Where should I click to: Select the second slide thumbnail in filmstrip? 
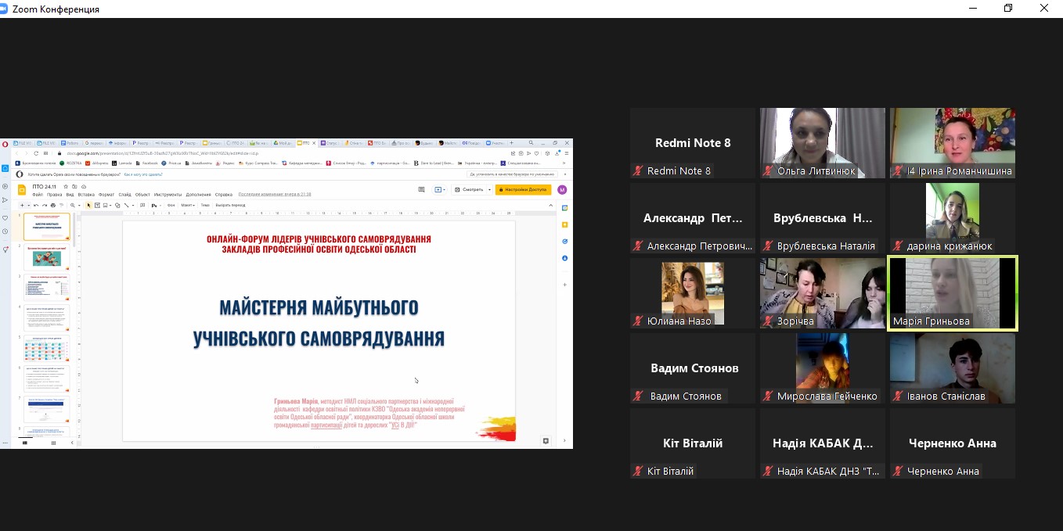point(47,257)
